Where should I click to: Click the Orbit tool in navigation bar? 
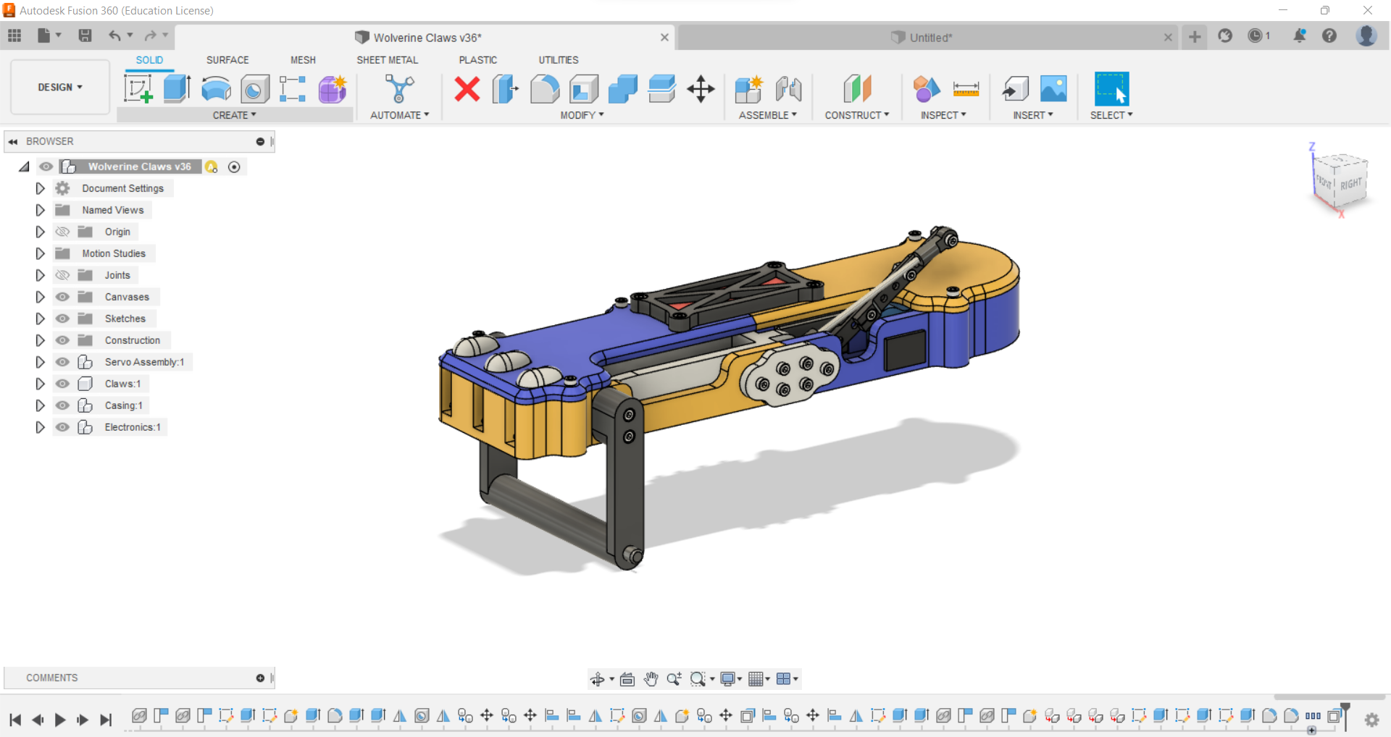pyautogui.click(x=598, y=679)
